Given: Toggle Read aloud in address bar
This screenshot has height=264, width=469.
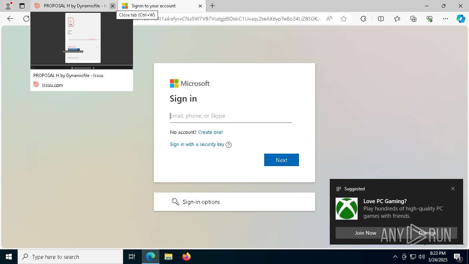Looking at the screenshot, I should click(x=329, y=19).
